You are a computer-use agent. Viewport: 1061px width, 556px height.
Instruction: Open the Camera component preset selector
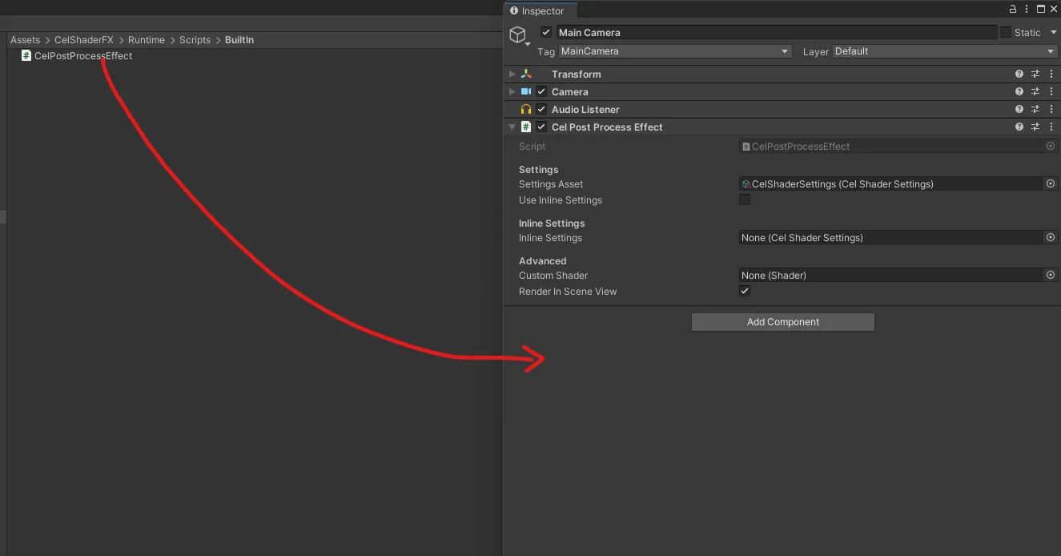coord(1035,91)
